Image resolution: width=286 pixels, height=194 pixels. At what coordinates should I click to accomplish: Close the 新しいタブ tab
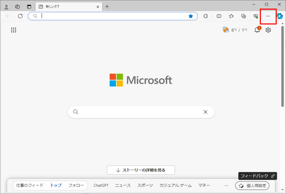point(98,7)
